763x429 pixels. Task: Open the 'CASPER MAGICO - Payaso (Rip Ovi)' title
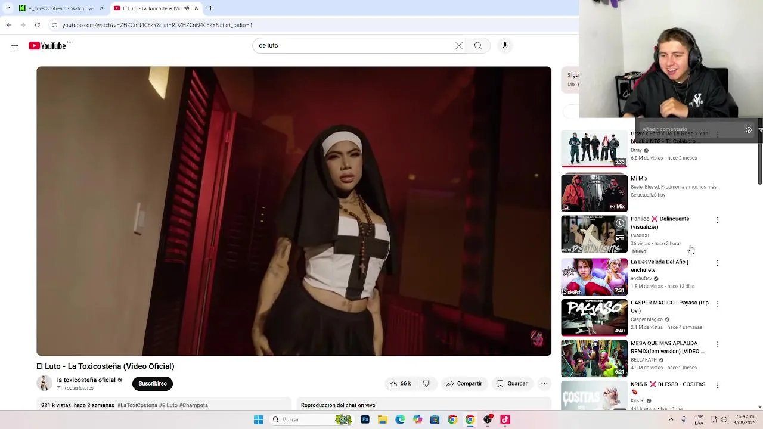click(x=669, y=307)
